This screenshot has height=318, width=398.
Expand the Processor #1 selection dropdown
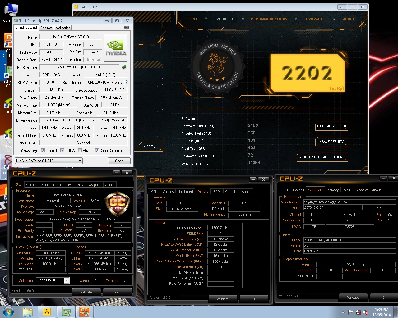pos(67,280)
